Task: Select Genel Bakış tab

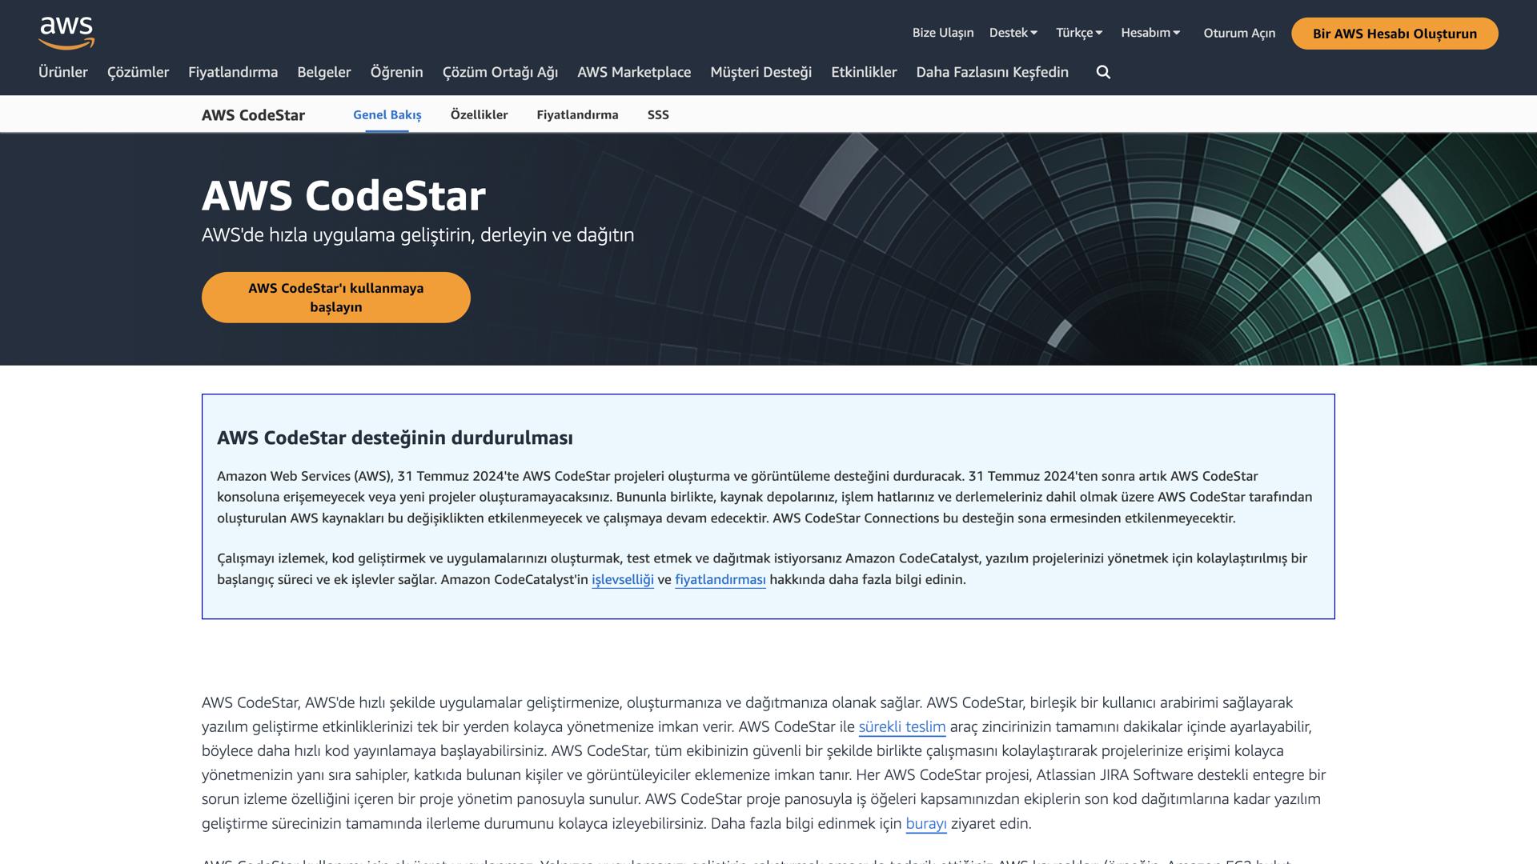Action: point(387,114)
